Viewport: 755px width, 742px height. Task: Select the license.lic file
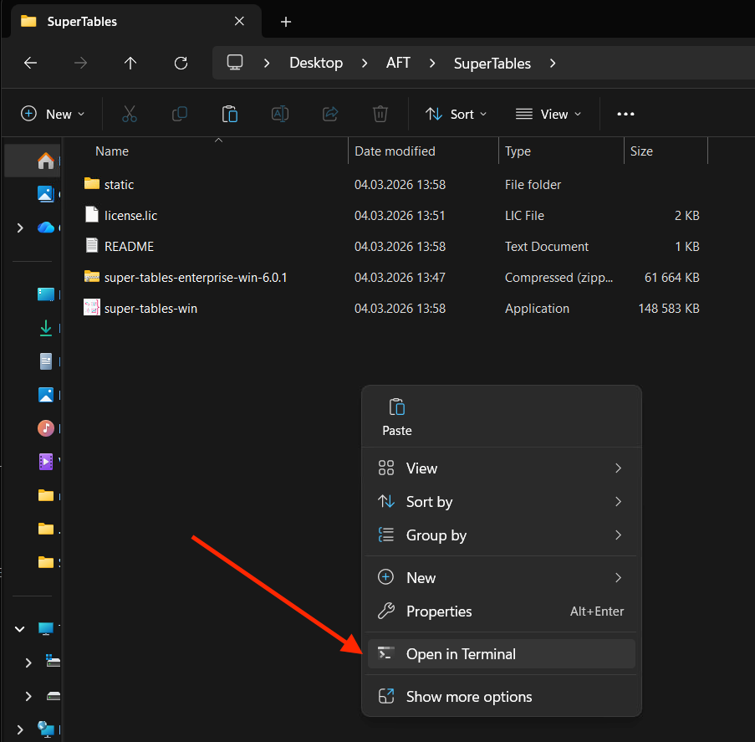[x=130, y=215]
